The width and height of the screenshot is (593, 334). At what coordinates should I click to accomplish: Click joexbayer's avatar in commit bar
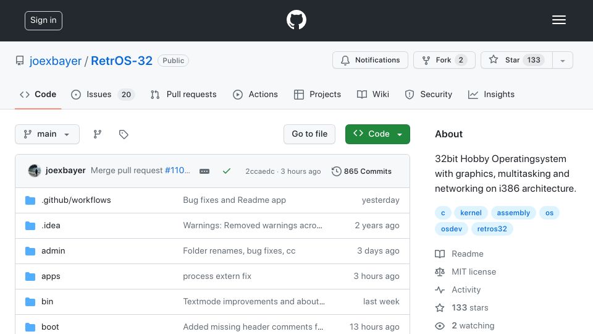tap(35, 171)
